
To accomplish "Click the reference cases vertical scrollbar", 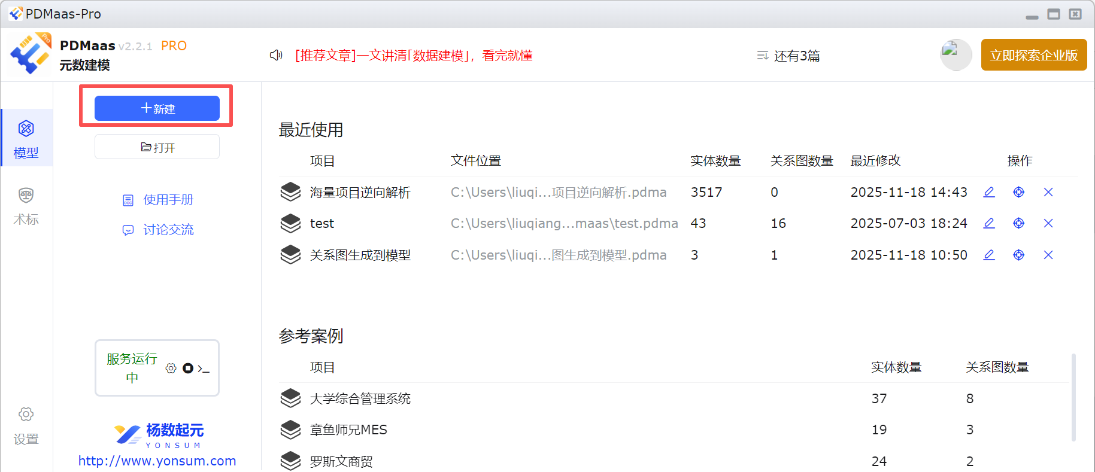I will click(x=1073, y=398).
